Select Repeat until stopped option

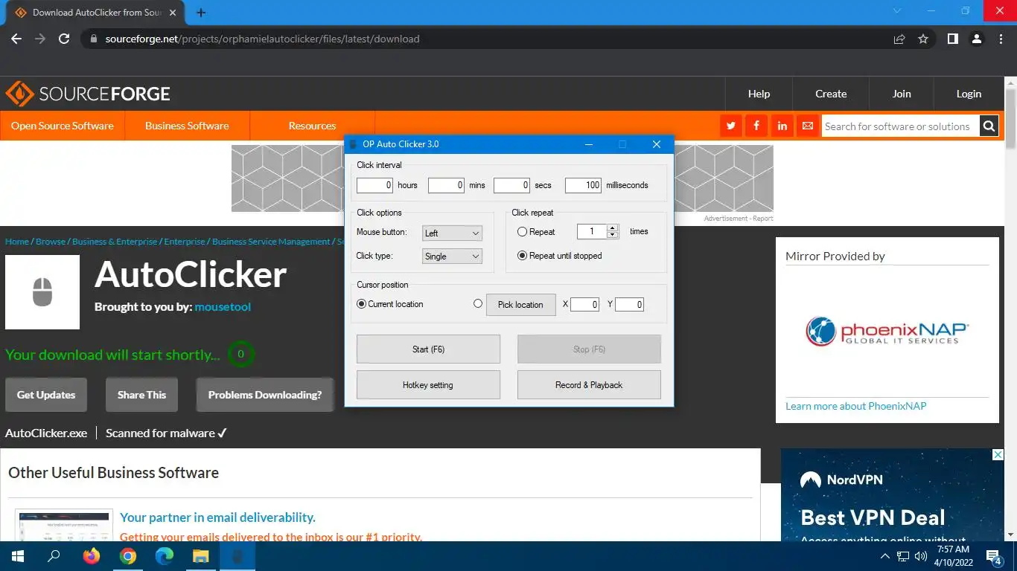(522, 256)
